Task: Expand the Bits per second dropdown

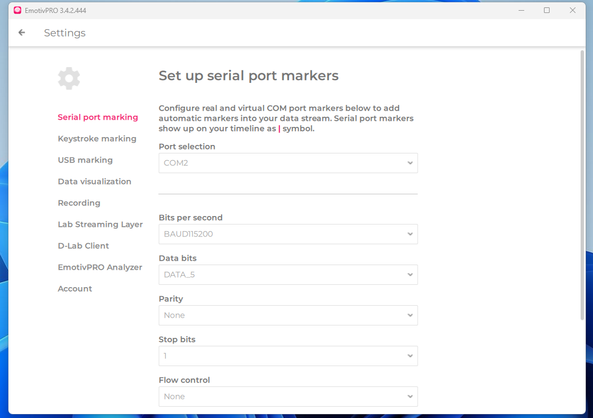Action: 288,234
